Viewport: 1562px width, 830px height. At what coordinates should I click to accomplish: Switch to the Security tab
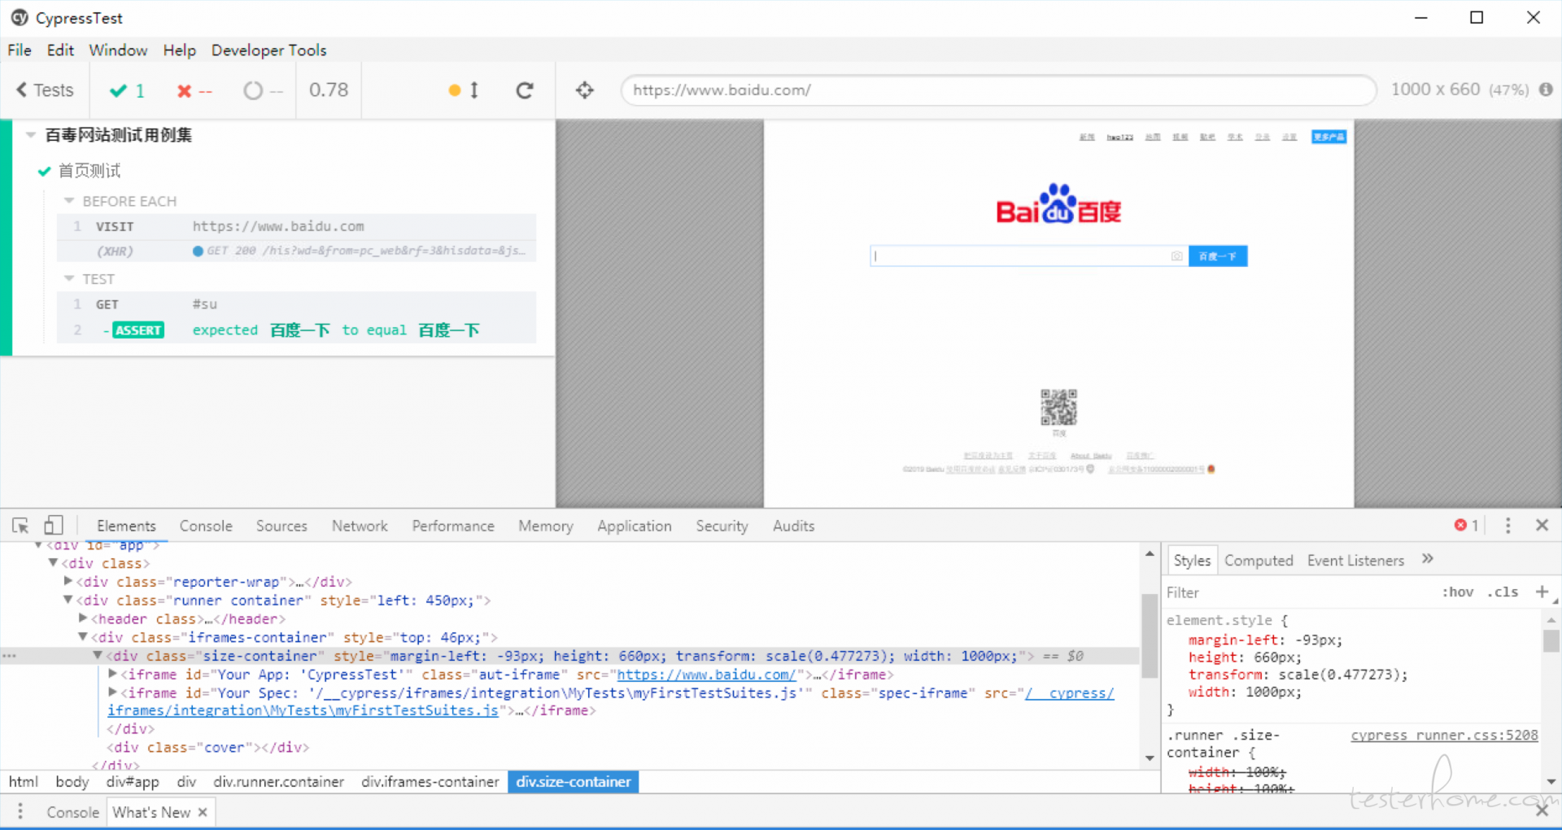click(x=722, y=526)
